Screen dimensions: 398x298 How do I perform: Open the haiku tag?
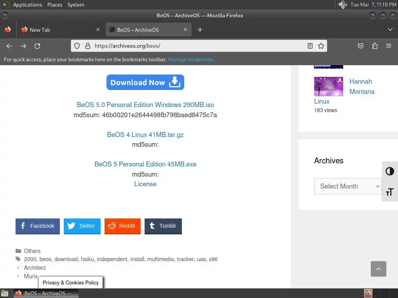tap(87, 259)
